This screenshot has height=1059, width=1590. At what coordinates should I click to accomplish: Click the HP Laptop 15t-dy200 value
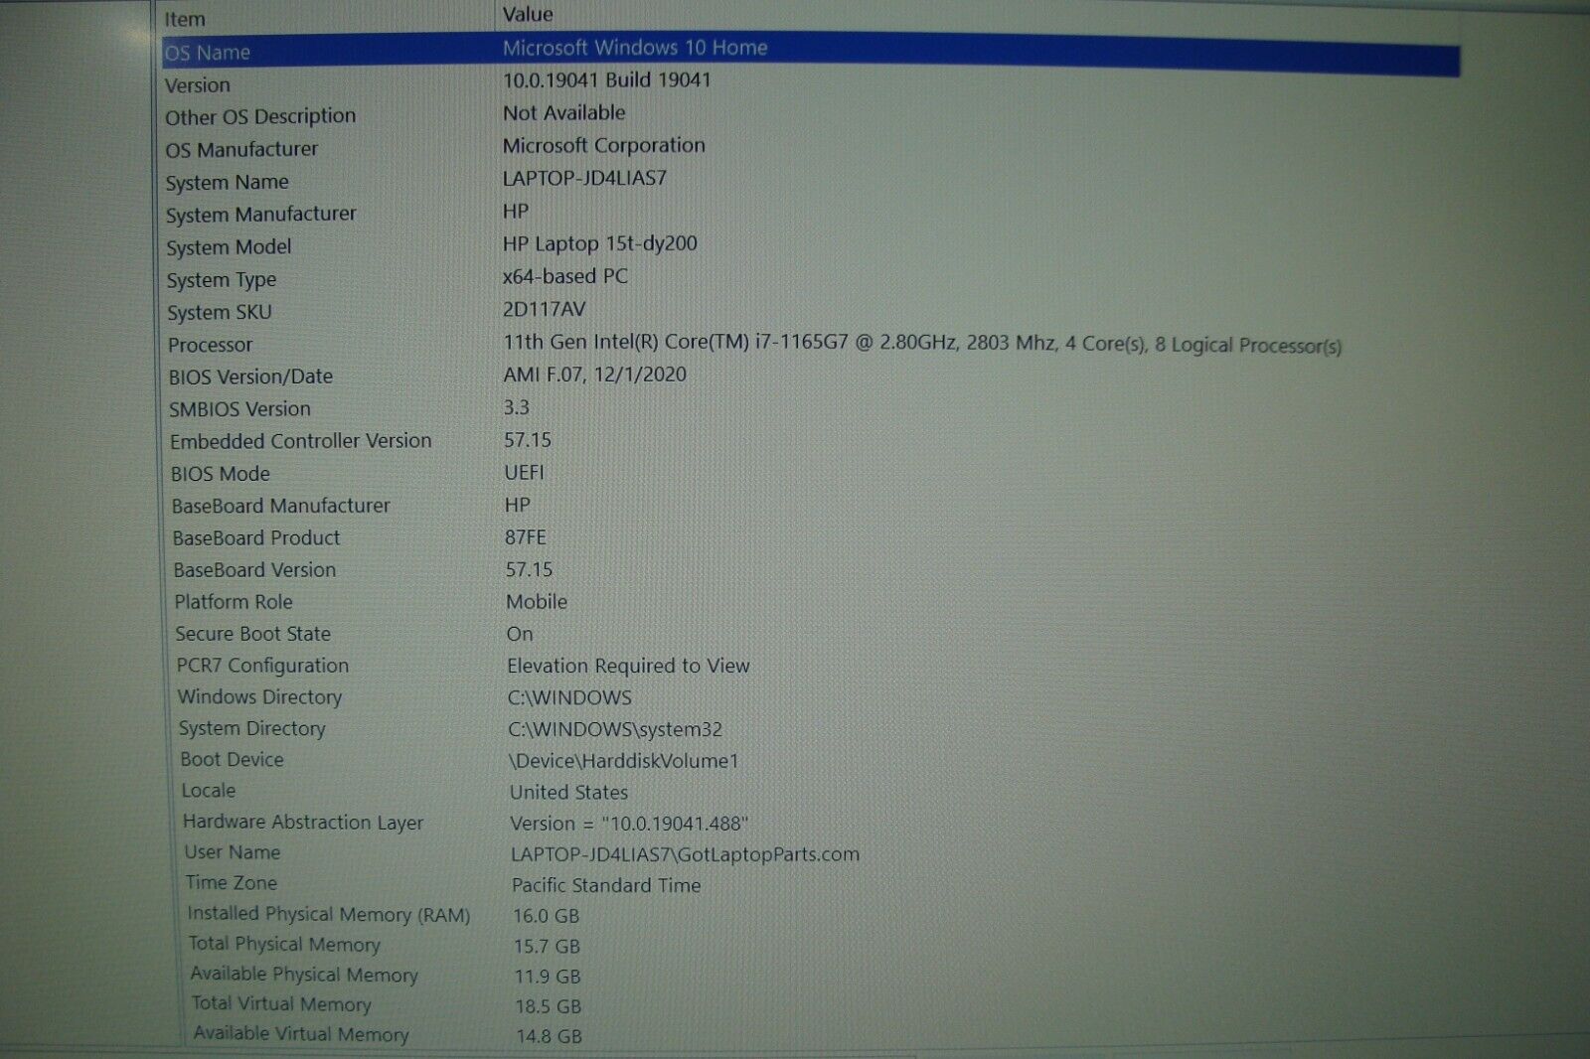[600, 243]
